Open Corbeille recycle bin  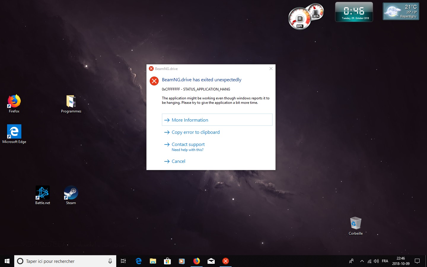click(356, 226)
